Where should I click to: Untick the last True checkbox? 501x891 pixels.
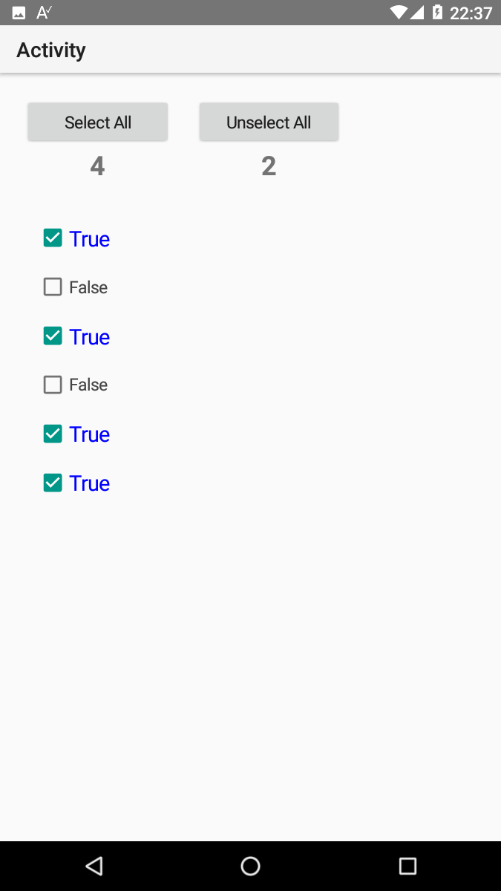tap(53, 483)
